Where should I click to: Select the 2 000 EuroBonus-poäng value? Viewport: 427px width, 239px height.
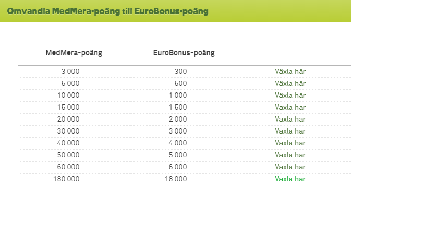(178, 119)
